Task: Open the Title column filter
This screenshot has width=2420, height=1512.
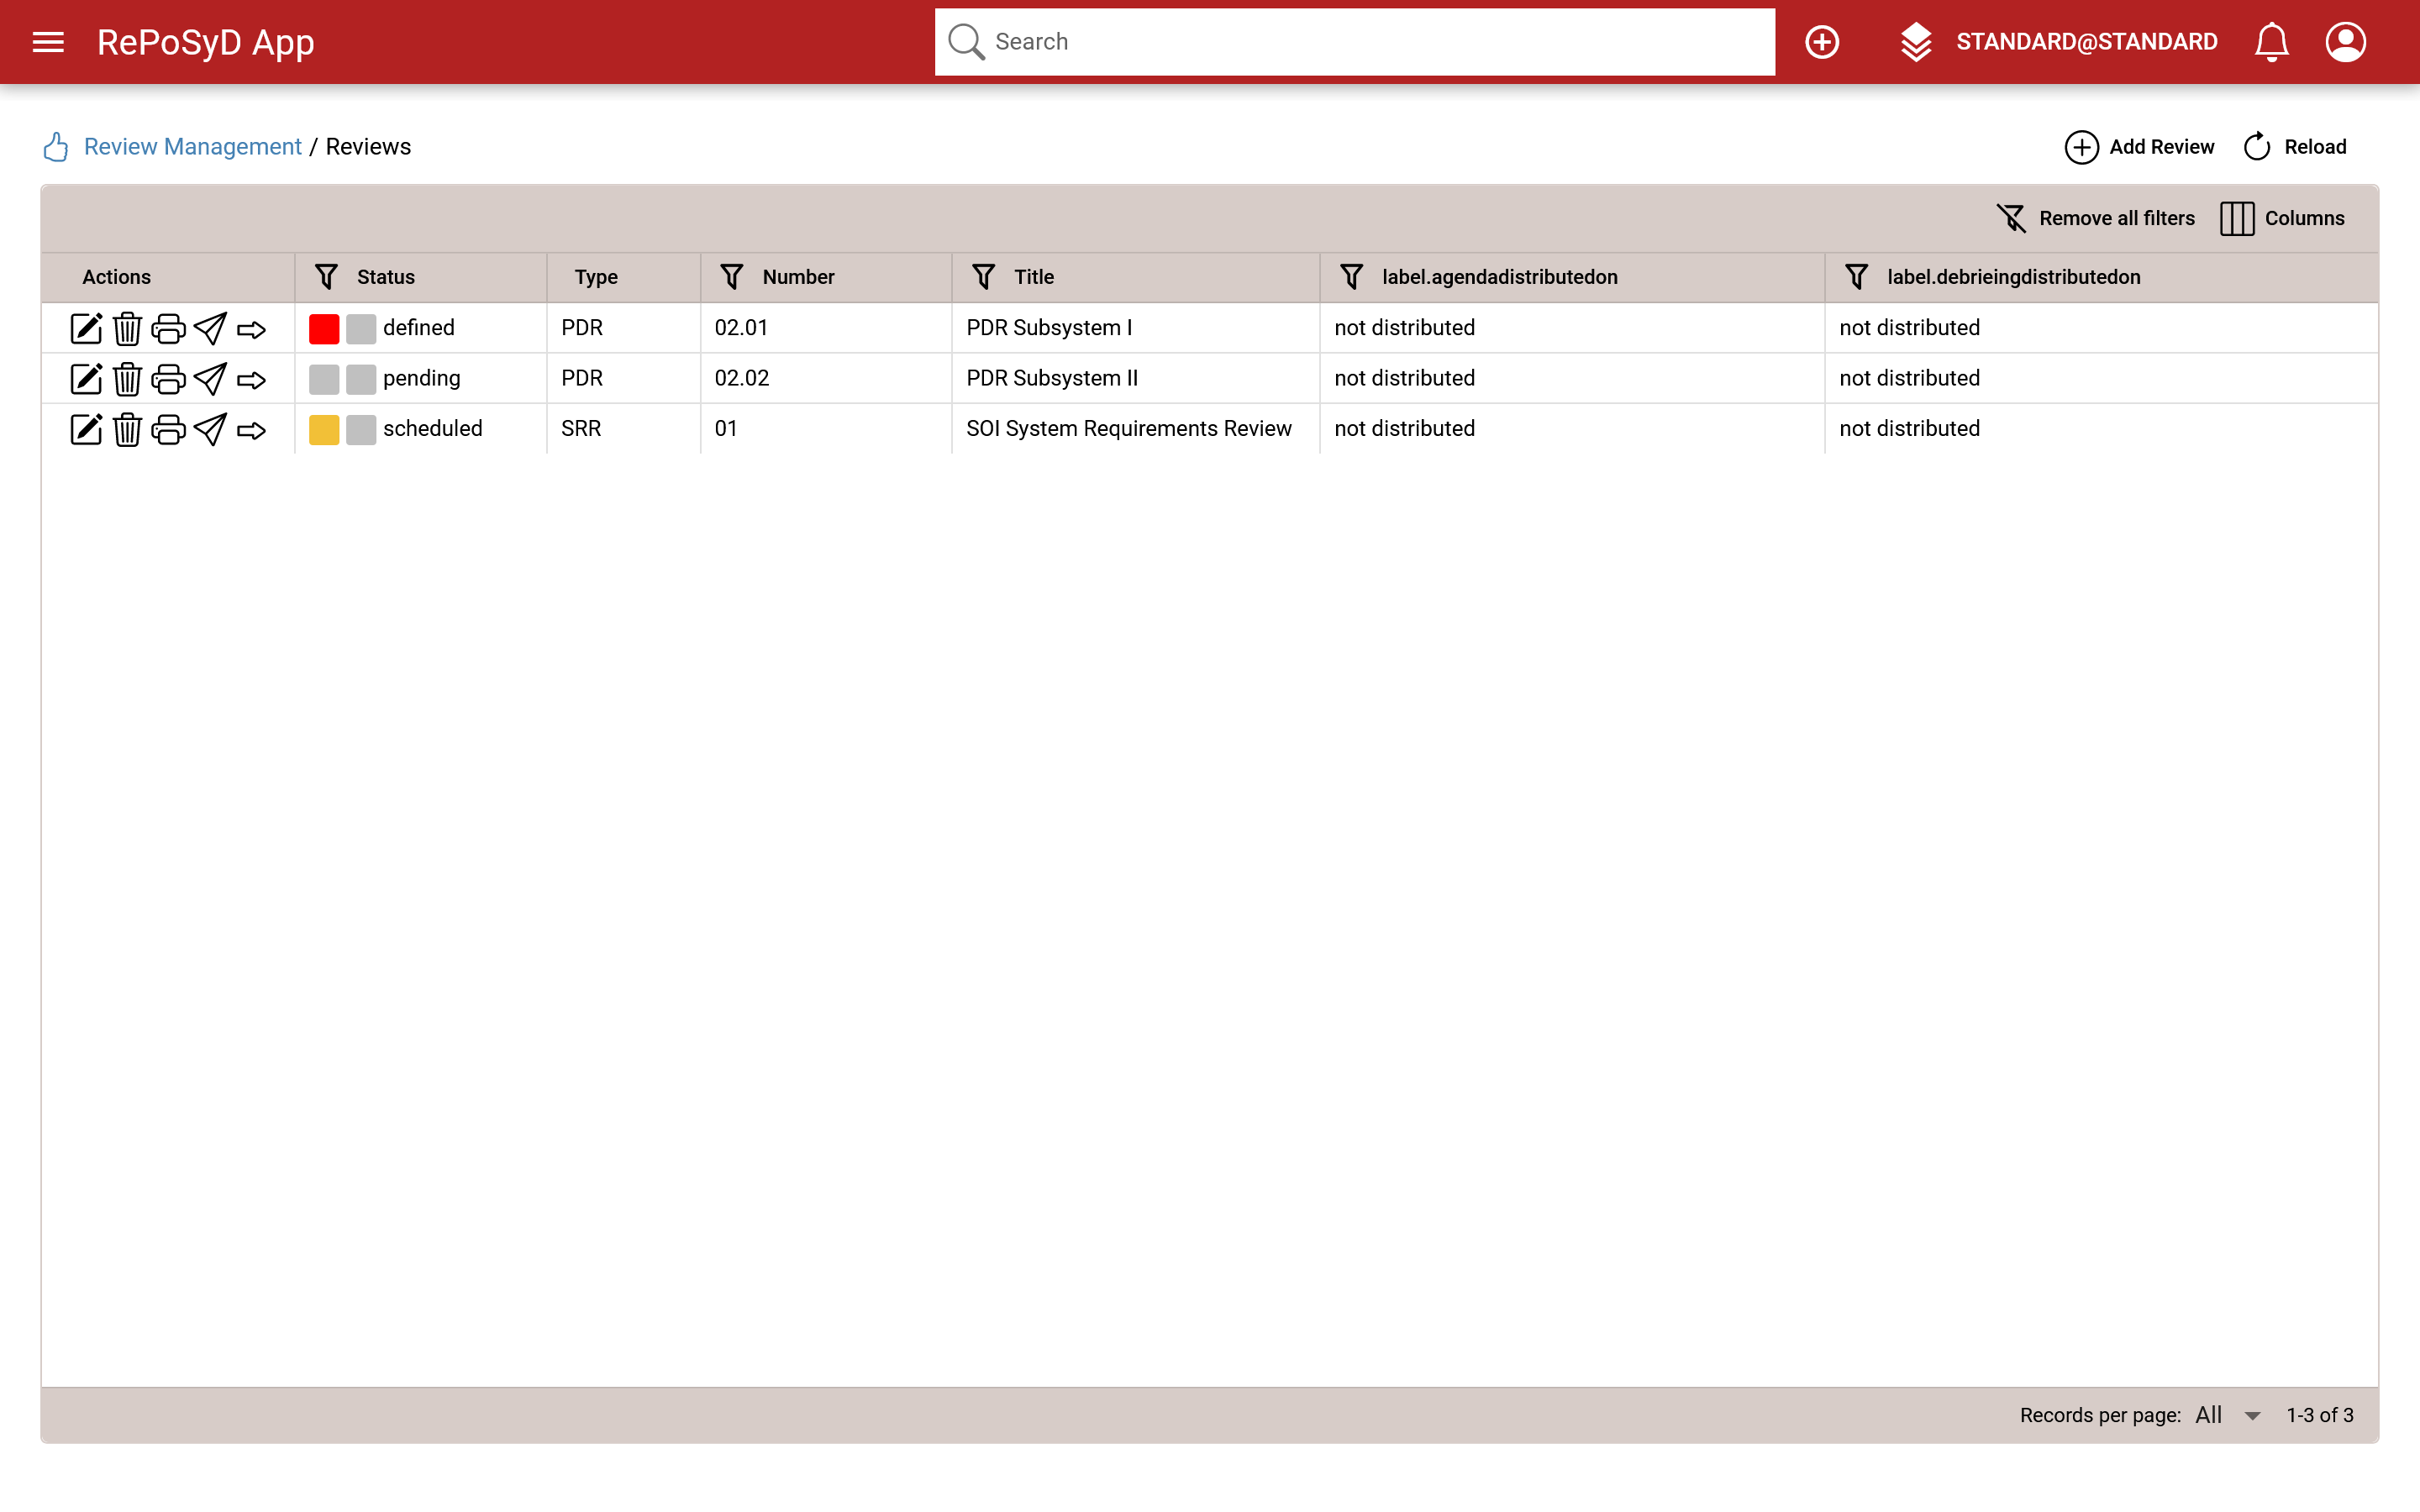Action: click(x=983, y=277)
